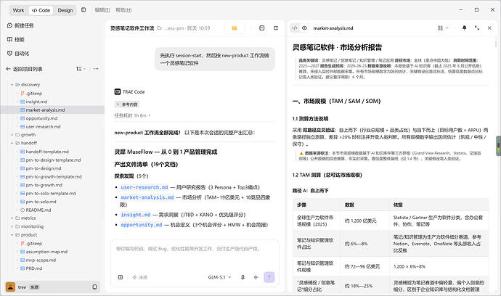Switch preview to source code view
The height and width of the screenshot is (296, 501).
pyautogui.click(x=295, y=28)
